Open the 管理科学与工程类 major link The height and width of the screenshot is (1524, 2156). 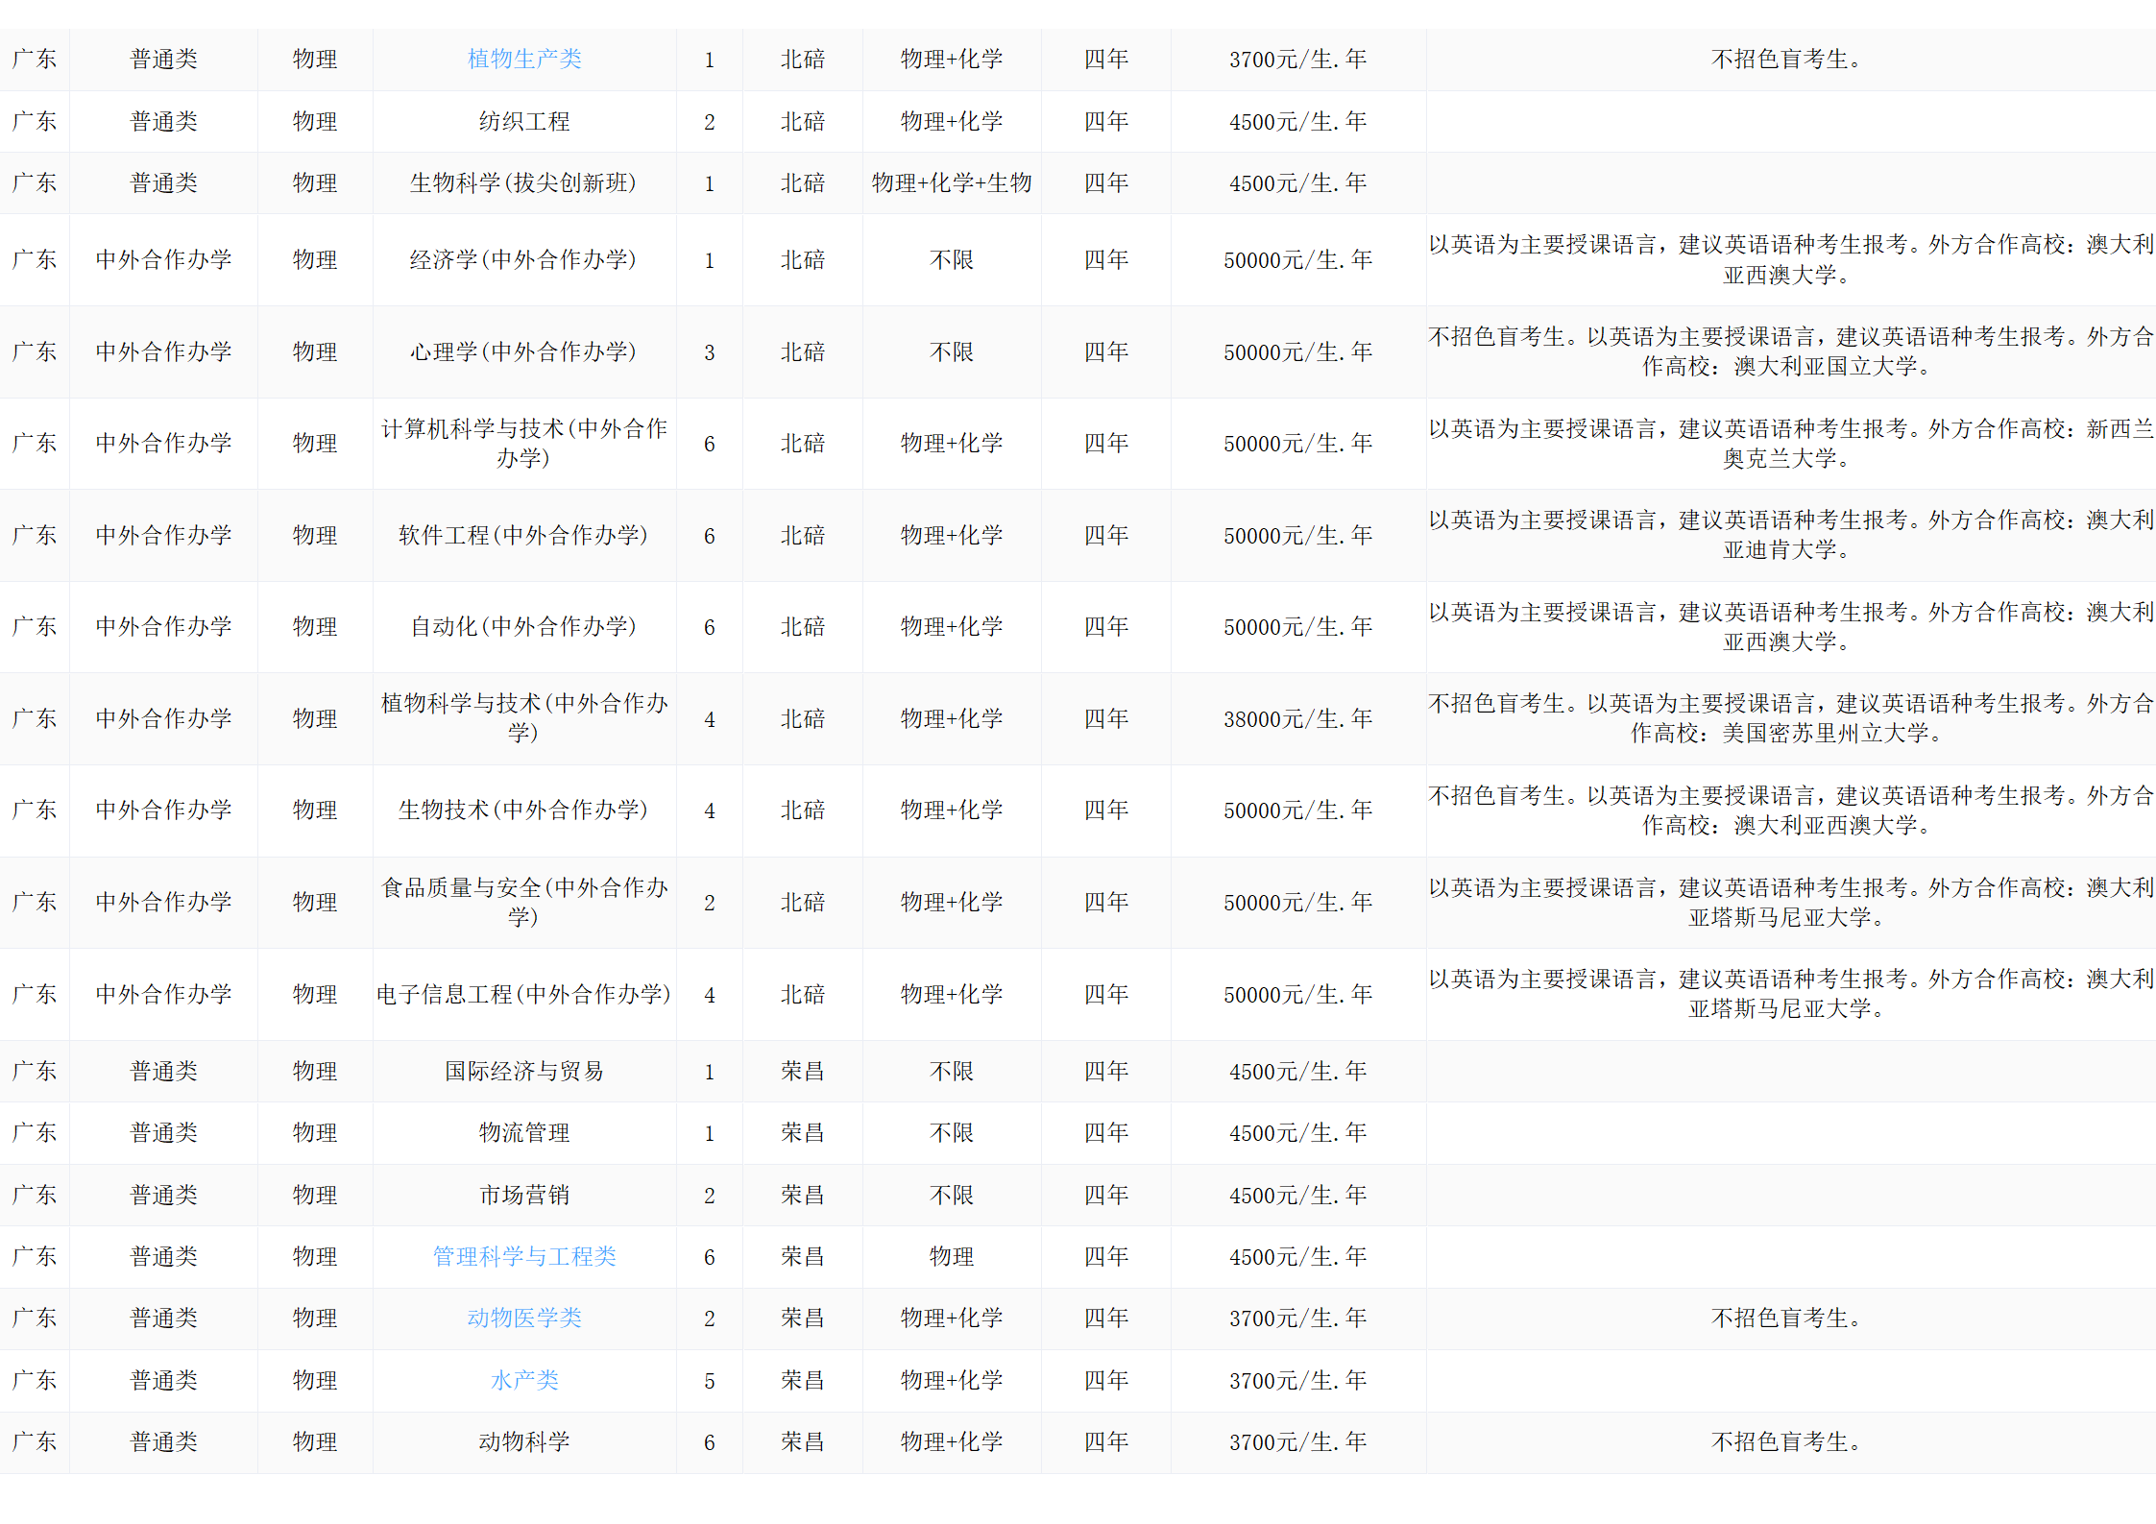[x=524, y=1256]
